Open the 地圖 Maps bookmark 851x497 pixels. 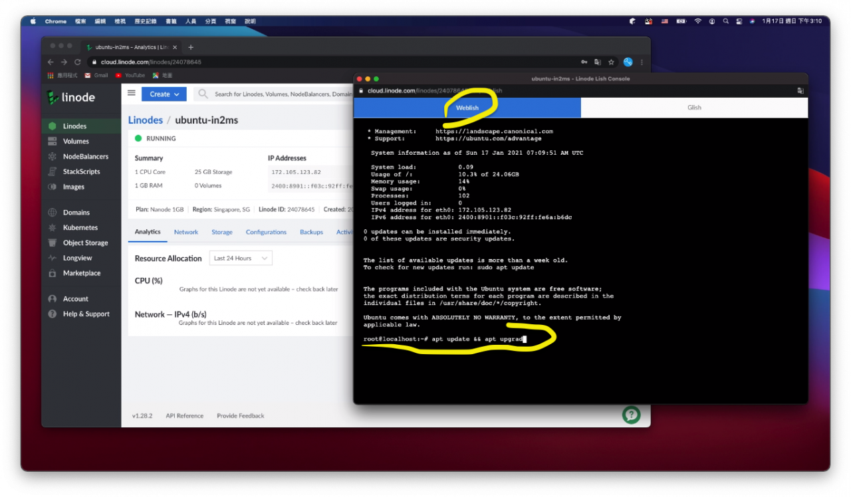162,76
